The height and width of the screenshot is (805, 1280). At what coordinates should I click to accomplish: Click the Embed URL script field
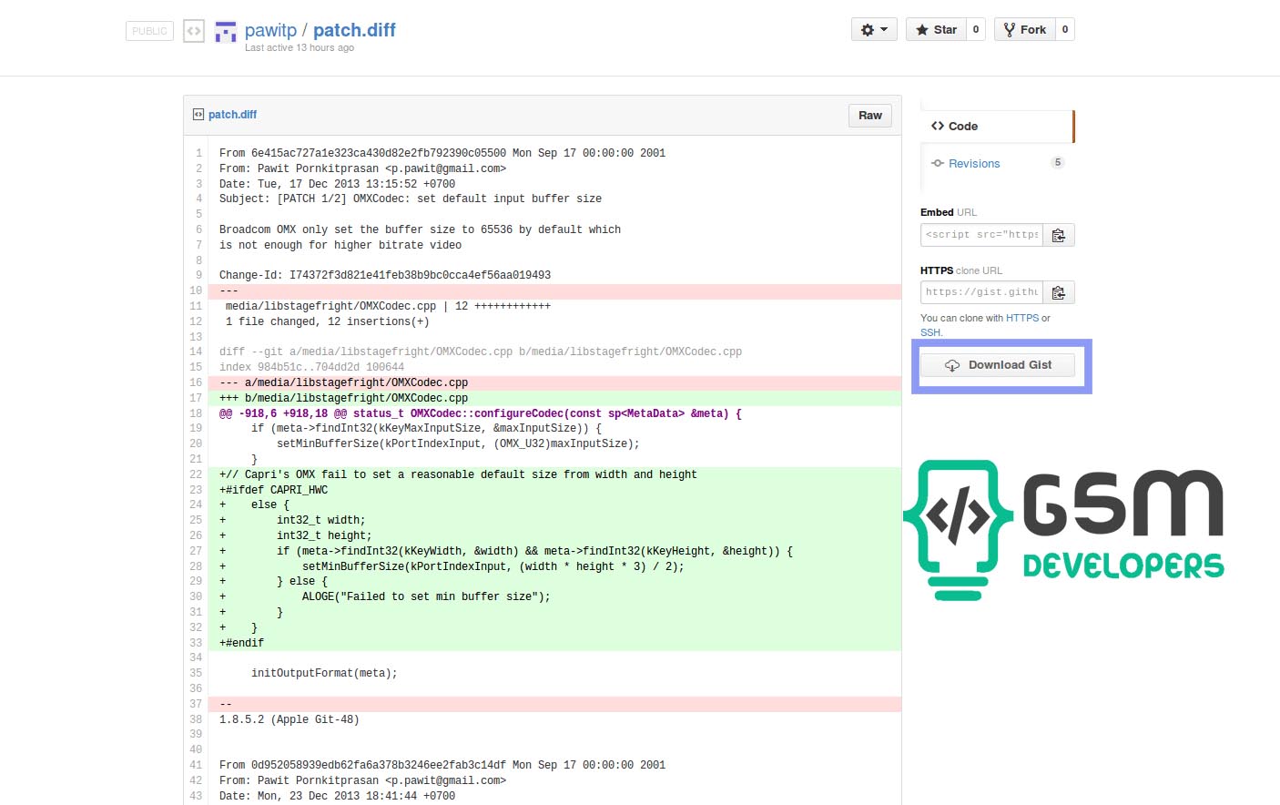tap(981, 235)
